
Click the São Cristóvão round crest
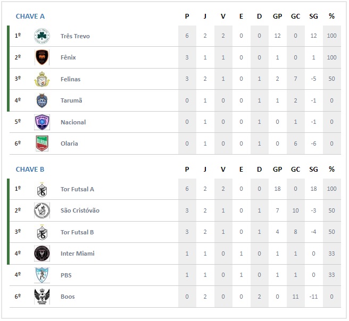(42, 210)
